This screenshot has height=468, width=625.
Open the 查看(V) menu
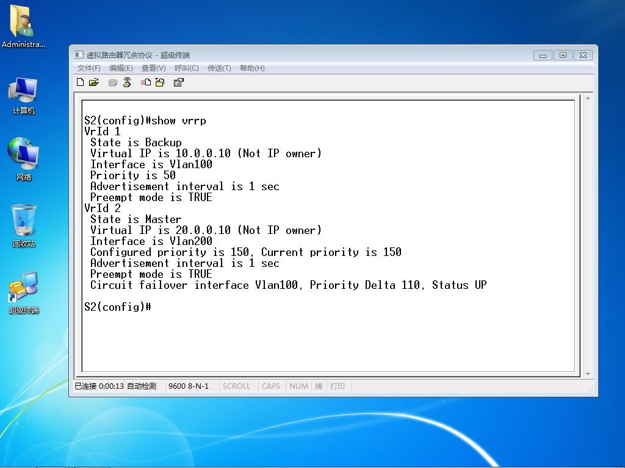[153, 68]
